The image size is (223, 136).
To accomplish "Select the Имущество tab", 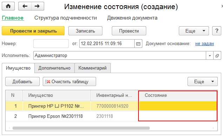I will coord(18,68).
